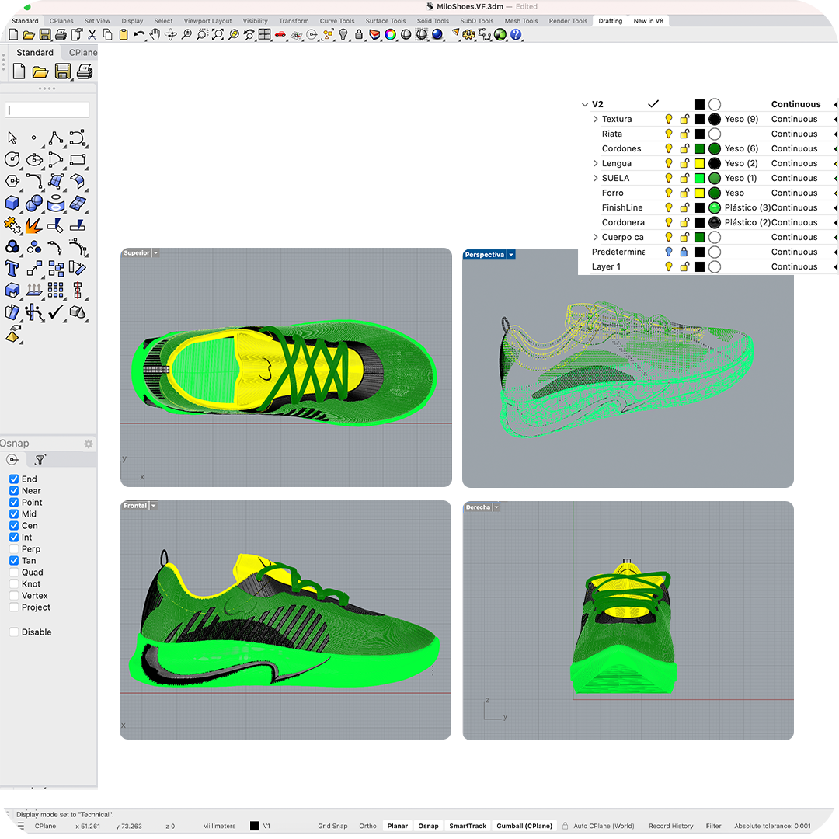Enable the Perp osnap checkbox

pyautogui.click(x=14, y=549)
